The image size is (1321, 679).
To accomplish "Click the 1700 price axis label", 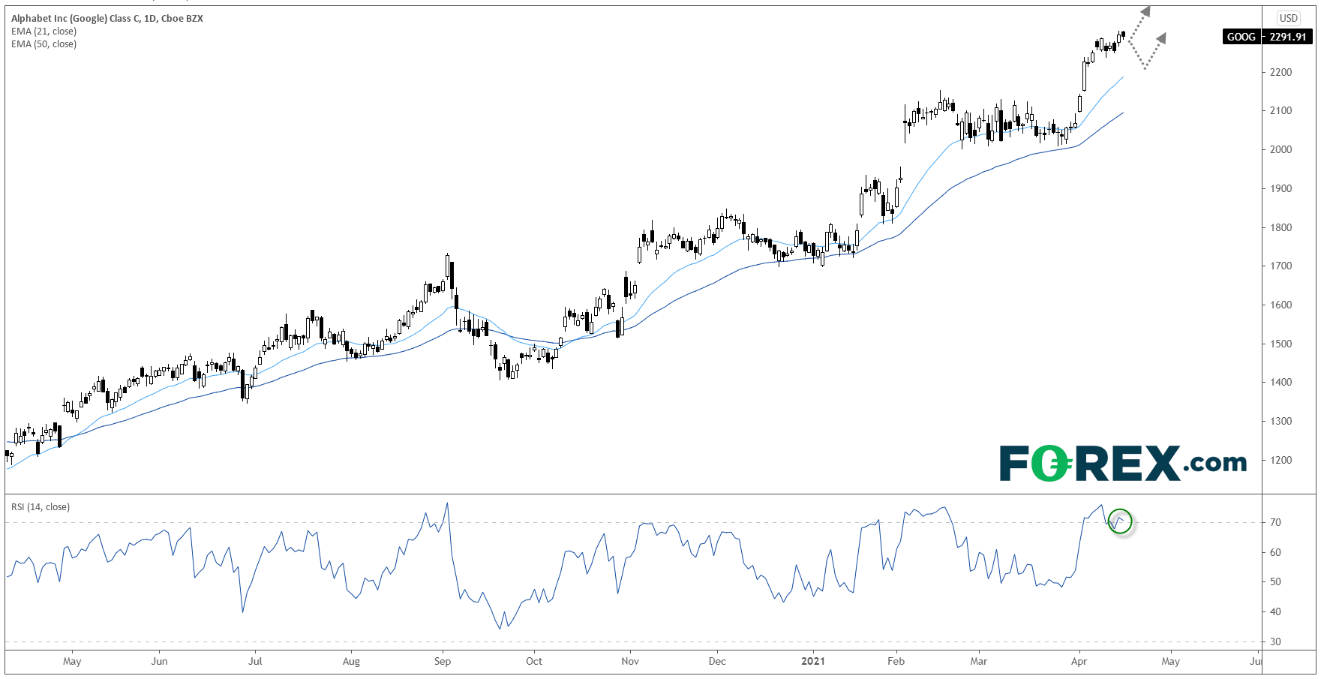I will click(1281, 266).
